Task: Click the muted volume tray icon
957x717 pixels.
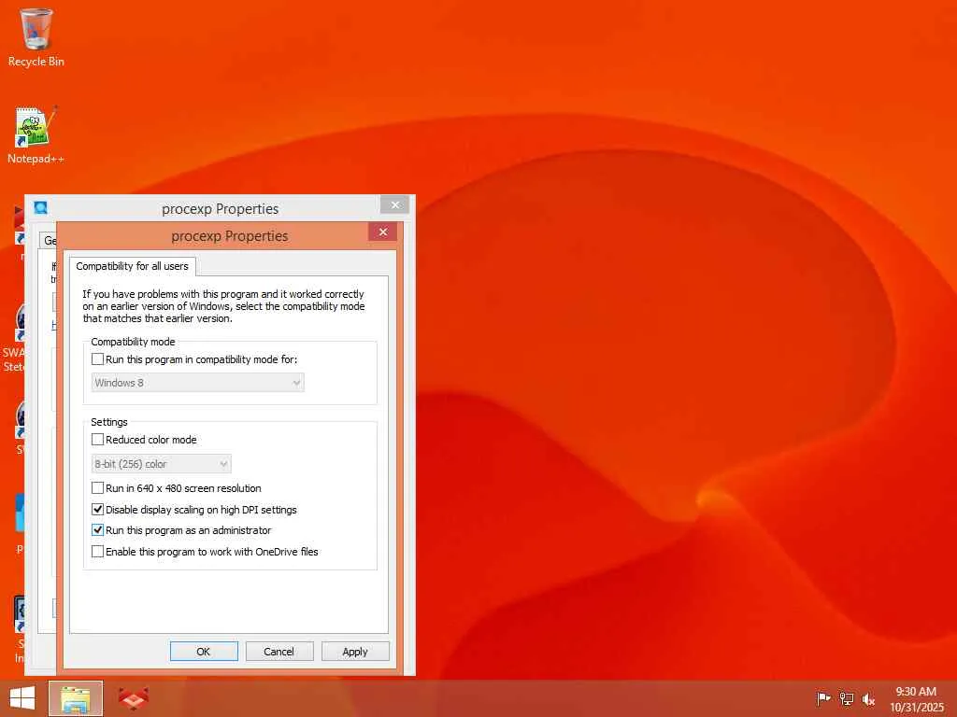Action: coord(868,699)
